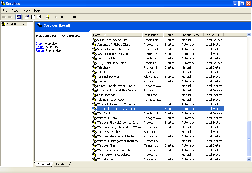The height and width of the screenshot is (173, 252).
Task: Click the back navigation arrow icon
Action: [x=4, y=17]
